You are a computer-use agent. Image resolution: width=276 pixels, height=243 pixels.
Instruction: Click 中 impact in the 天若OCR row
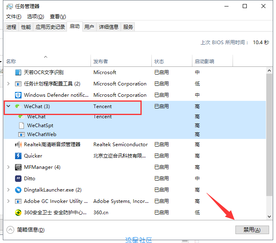pos(197,72)
